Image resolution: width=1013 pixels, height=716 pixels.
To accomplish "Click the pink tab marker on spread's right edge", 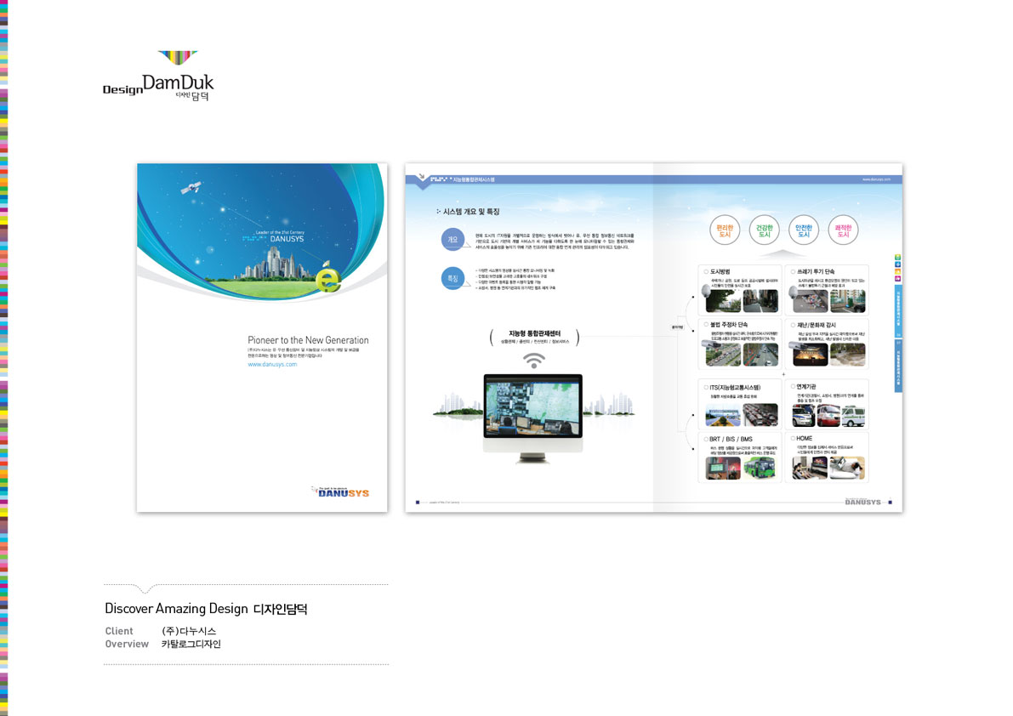I will coord(897,279).
